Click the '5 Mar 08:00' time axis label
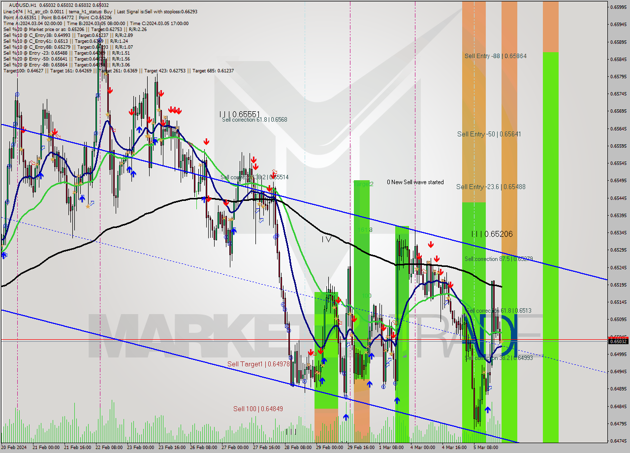630x453 pixels. coord(486,448)
